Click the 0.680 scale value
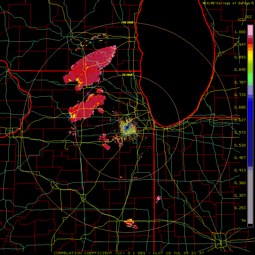The height and width of the screenshot is (255, 255). point(240,107)
